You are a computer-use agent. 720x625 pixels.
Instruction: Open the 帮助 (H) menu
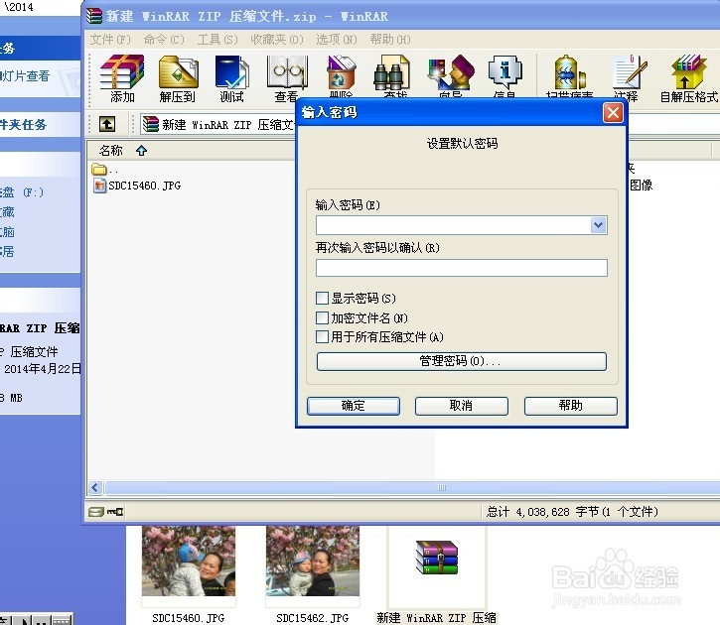pos(390,40)
